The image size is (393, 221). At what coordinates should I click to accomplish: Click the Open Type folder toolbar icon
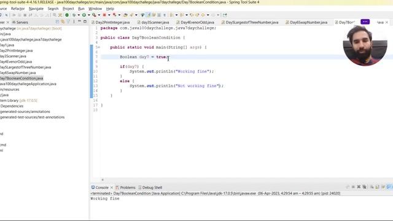pos(125,15)
